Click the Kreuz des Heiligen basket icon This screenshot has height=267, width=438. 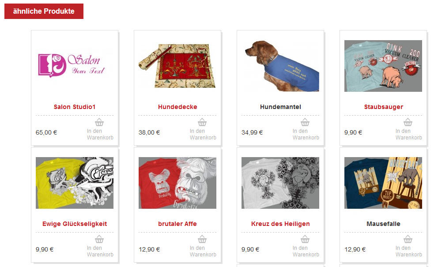point(305,239)
